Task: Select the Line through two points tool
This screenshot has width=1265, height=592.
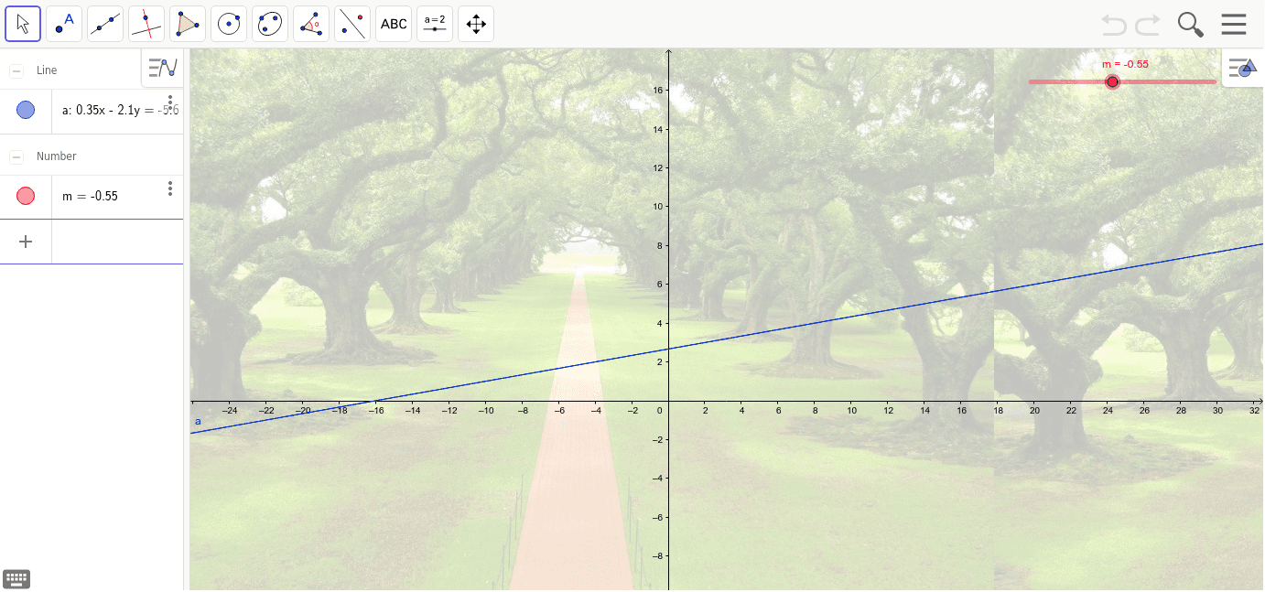Action: pos(105,24)
